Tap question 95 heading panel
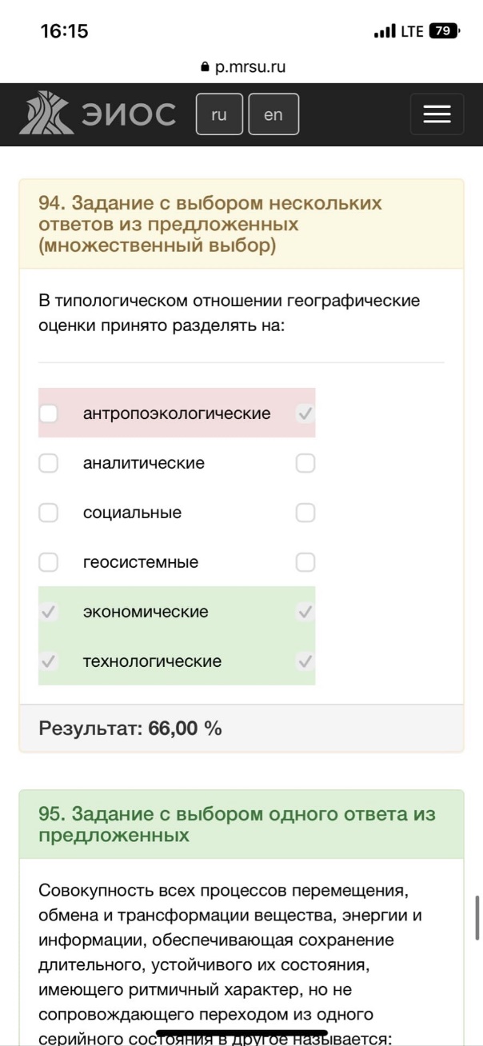Screen dimensions: 483x1046 click(x=241, y=824)
